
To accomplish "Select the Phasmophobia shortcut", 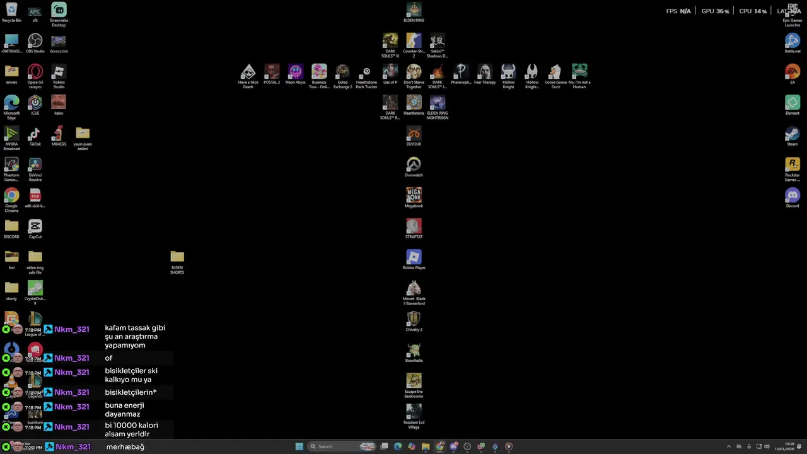I will (461, 74).
